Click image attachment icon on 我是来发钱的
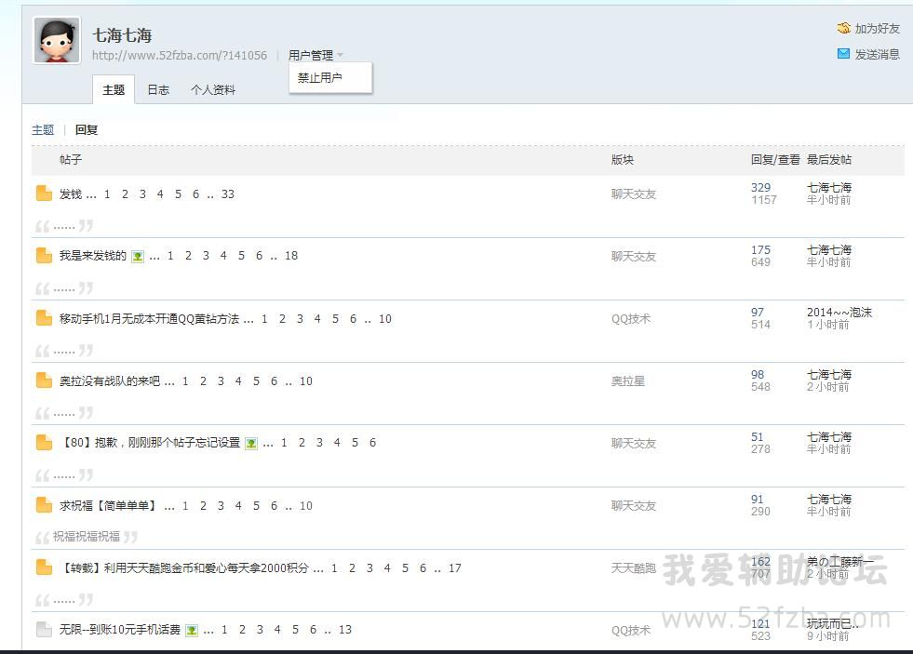Image resolution: width=913 pixels, height=654 pixels. (x=138, y=257)
